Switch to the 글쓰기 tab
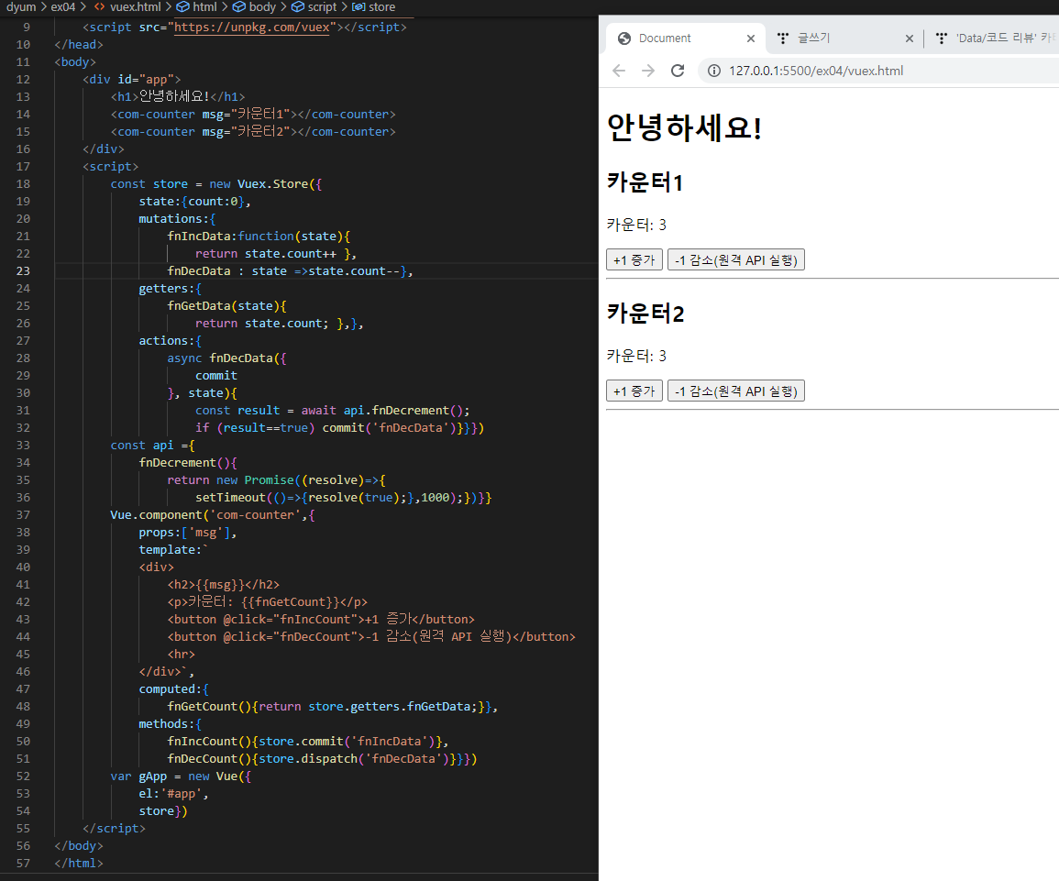Screen dimensions: 1059x881 [x=844, y=39]
